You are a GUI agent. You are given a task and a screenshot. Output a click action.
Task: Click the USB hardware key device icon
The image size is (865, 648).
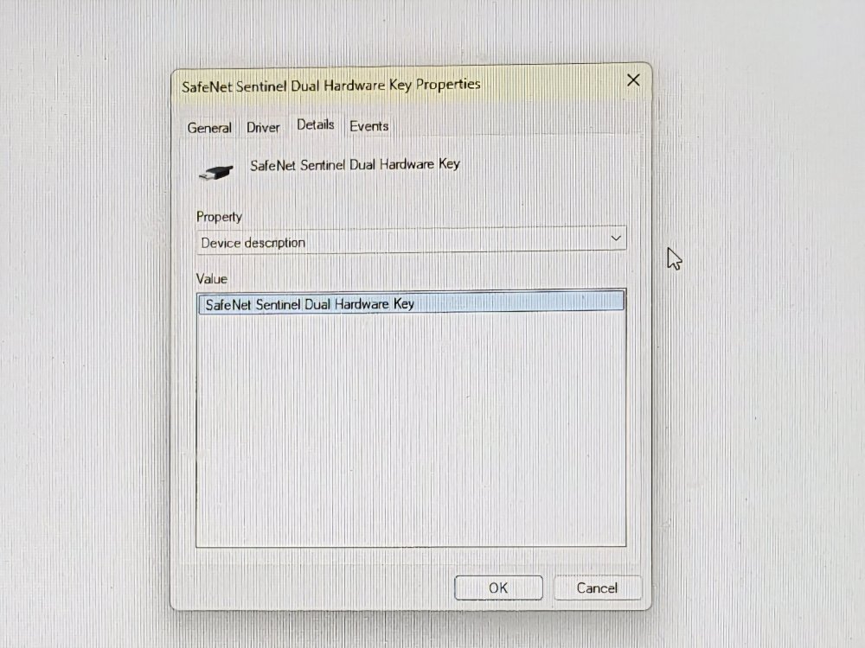pyautogui.click(x=215, y=172)
